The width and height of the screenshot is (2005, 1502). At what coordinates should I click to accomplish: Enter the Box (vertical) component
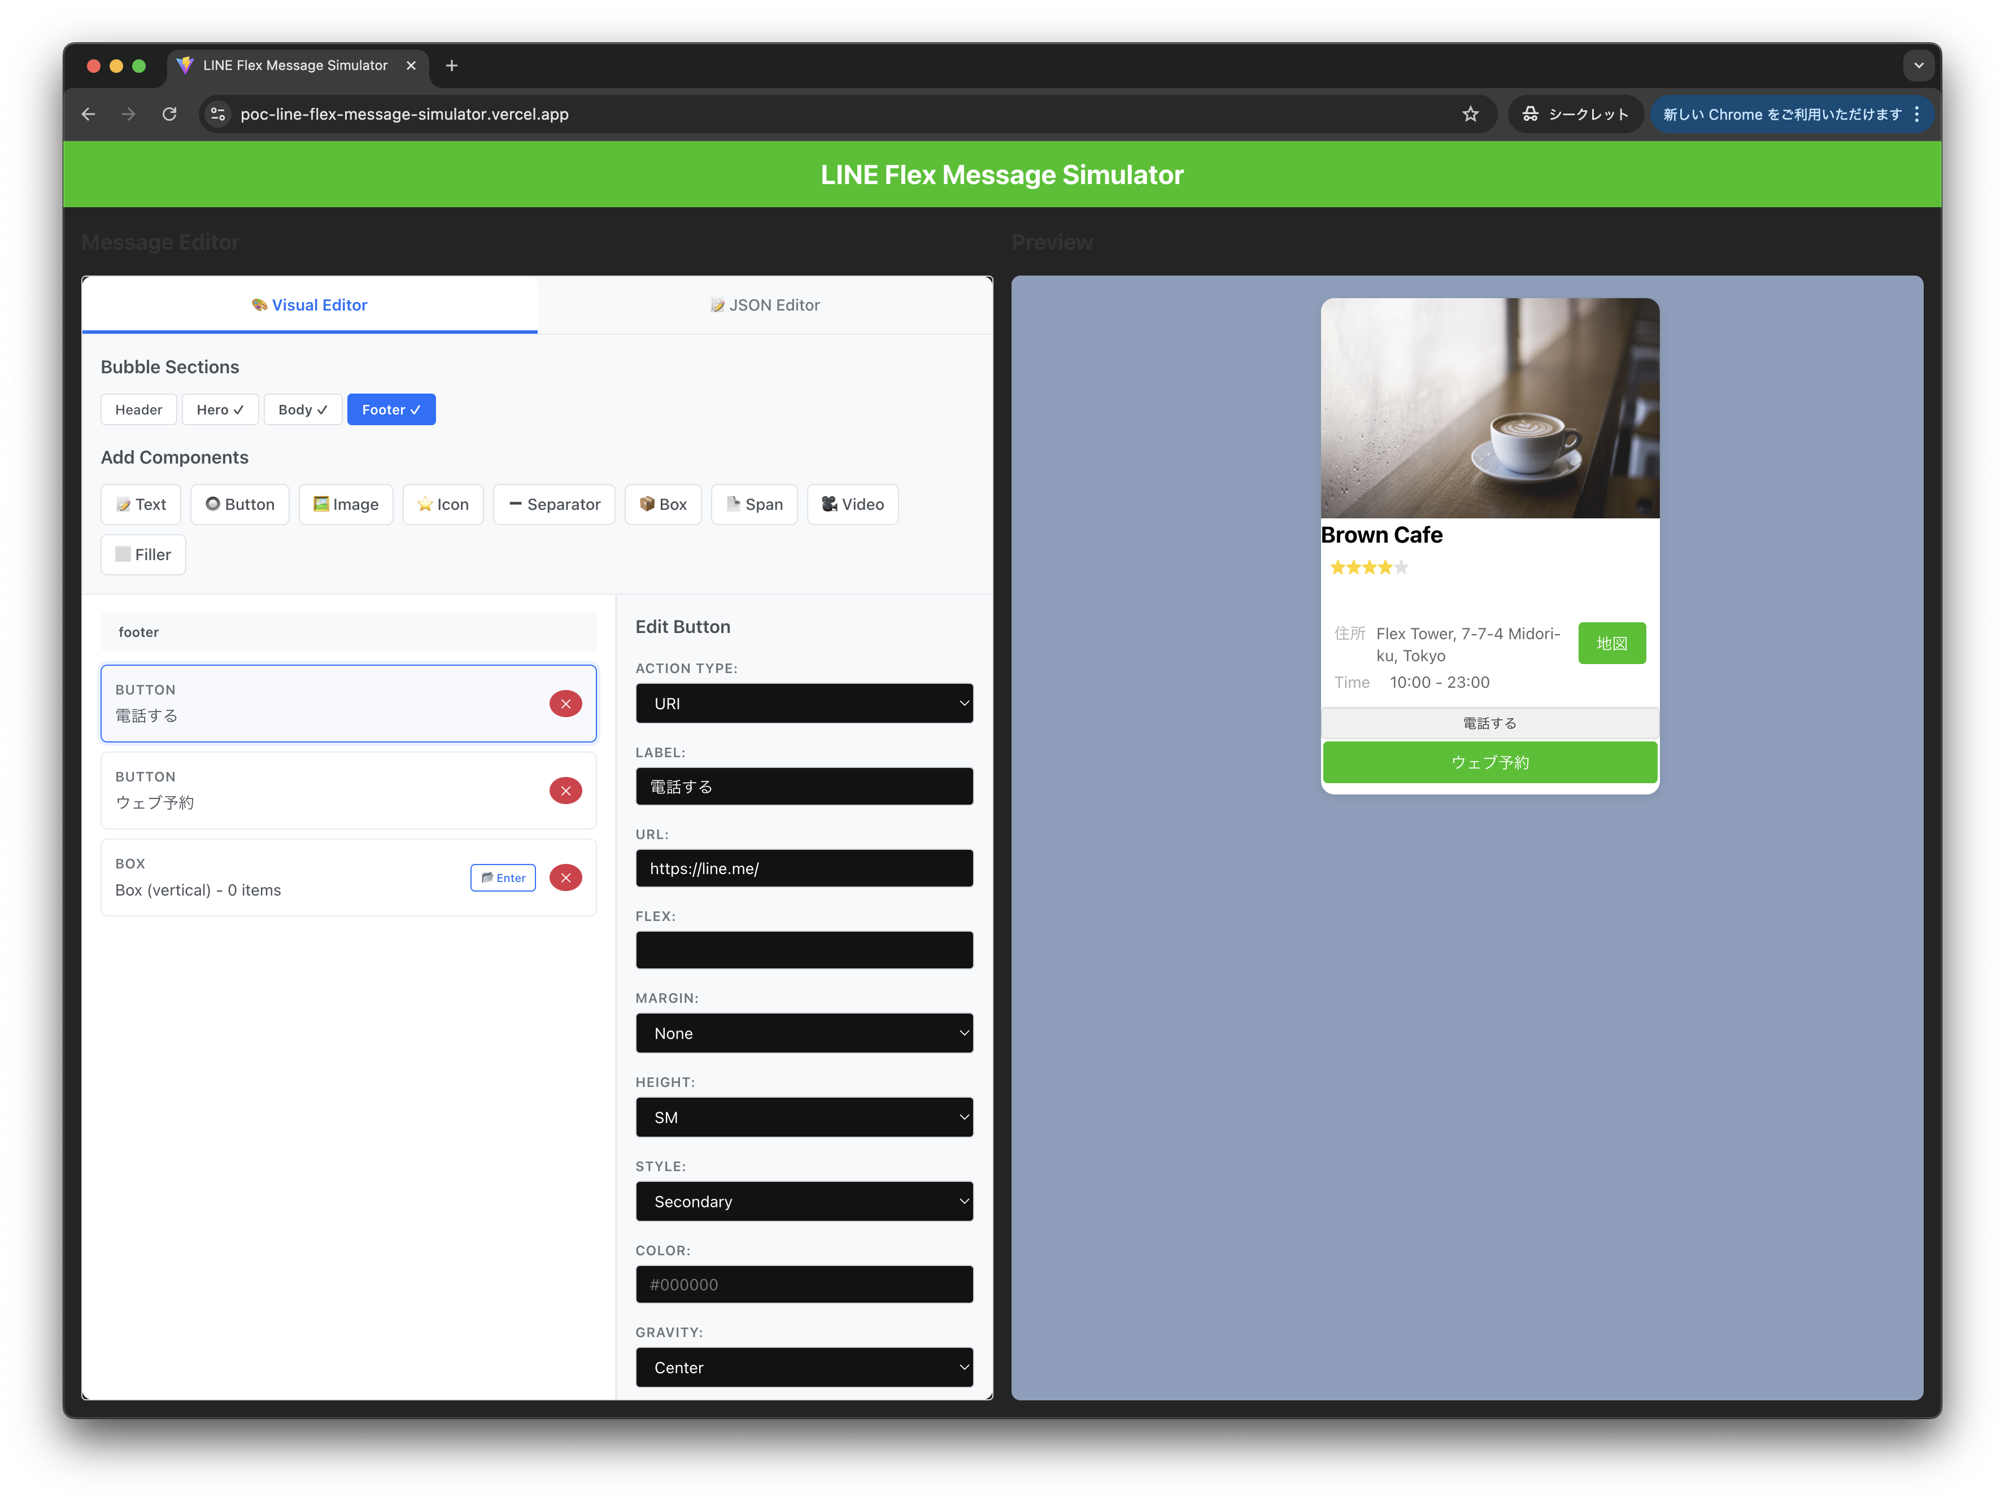(502, 876)
